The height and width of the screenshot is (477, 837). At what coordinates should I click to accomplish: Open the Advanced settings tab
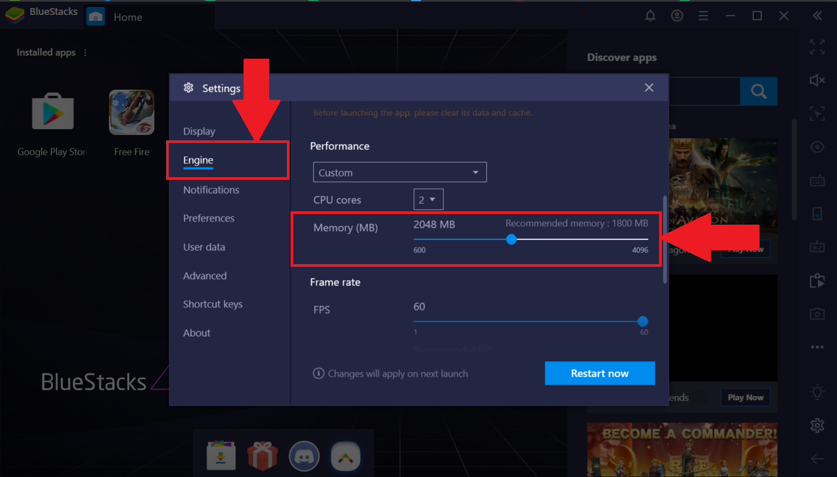(205, 276)
